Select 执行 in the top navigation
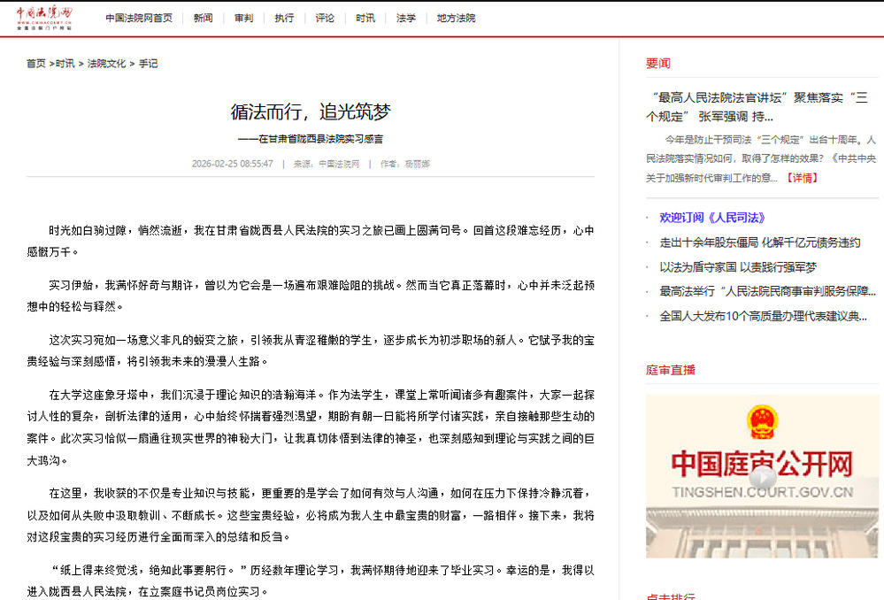 [x=284, y=18]
